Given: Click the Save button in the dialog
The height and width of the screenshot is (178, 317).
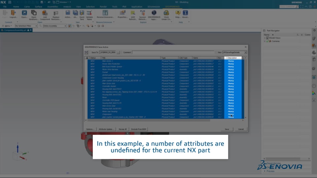Looking at the screenshot, I should pyautogui.click(x=227, y=129).
